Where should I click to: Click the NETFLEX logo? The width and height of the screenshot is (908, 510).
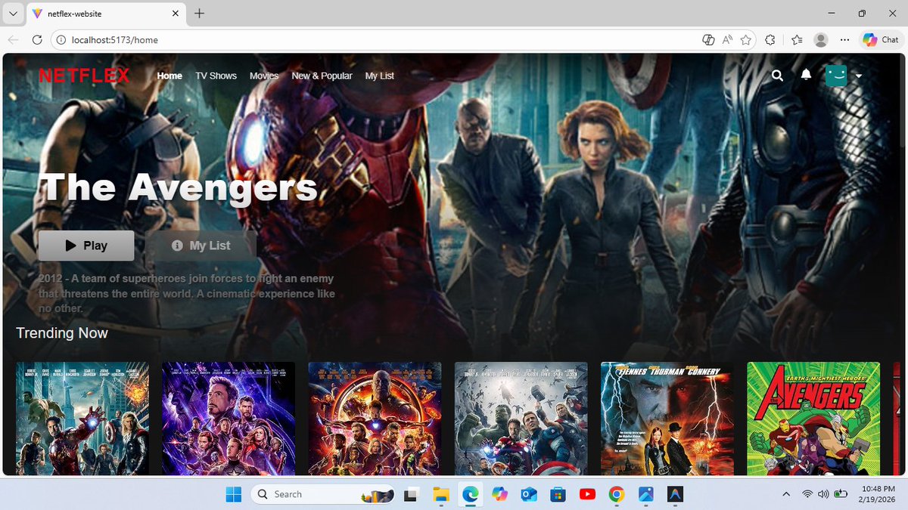pyautogui.click(x=84, y=76)
